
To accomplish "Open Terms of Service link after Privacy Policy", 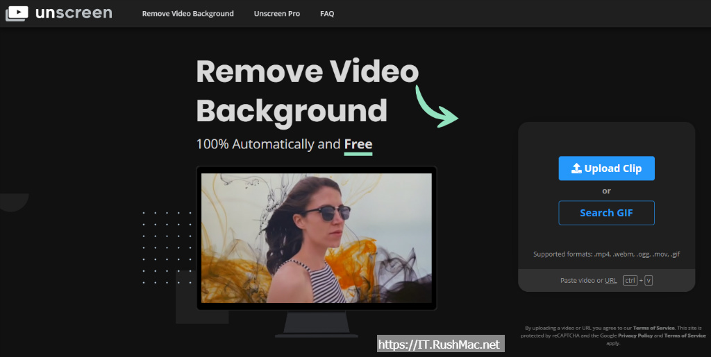I will [x=685, y=336].
